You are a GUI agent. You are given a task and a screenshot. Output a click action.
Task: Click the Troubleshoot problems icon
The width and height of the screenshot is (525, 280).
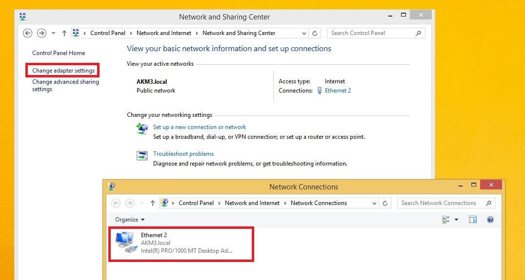click(x=142, y=156)
